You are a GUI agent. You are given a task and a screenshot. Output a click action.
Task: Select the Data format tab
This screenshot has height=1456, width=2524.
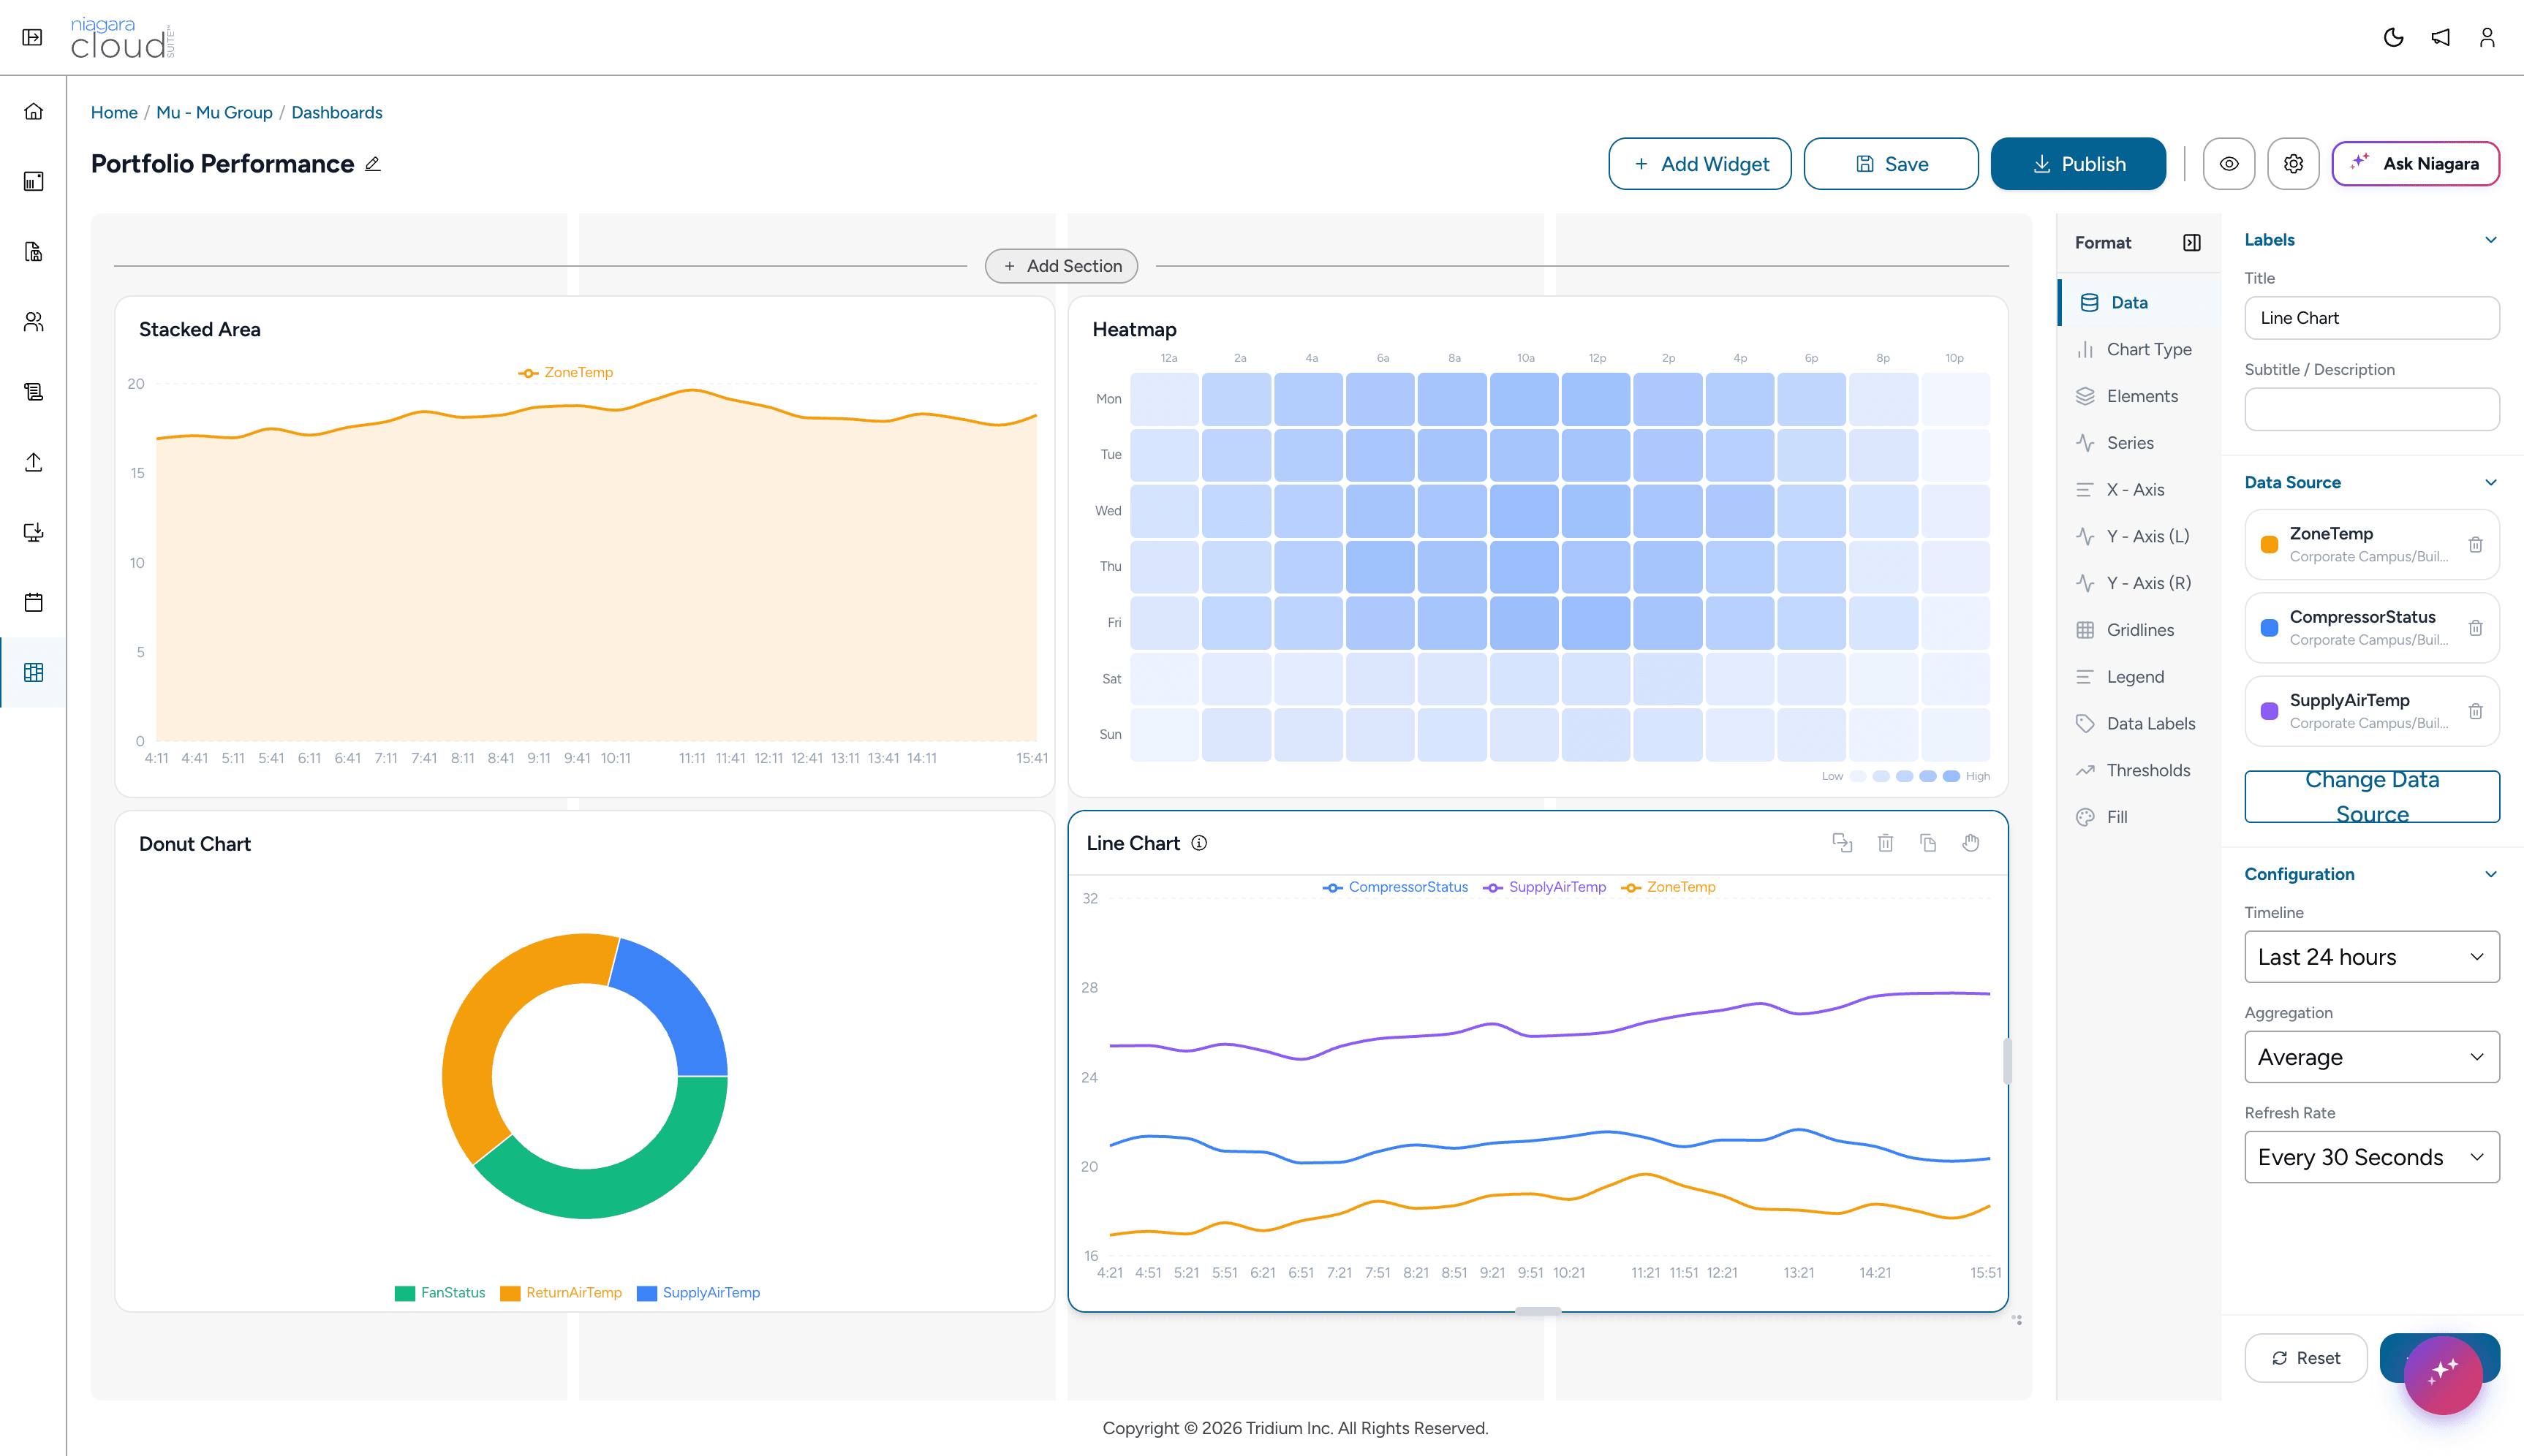pyautogui.click(x=2138, y=303)
